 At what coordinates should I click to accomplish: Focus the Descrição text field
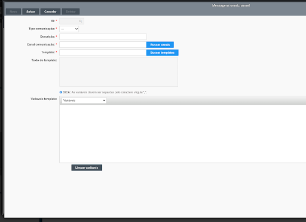click(x=103, y=37)
